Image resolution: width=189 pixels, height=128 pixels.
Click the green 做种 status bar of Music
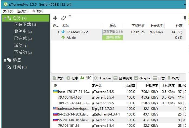coord(113,37)
